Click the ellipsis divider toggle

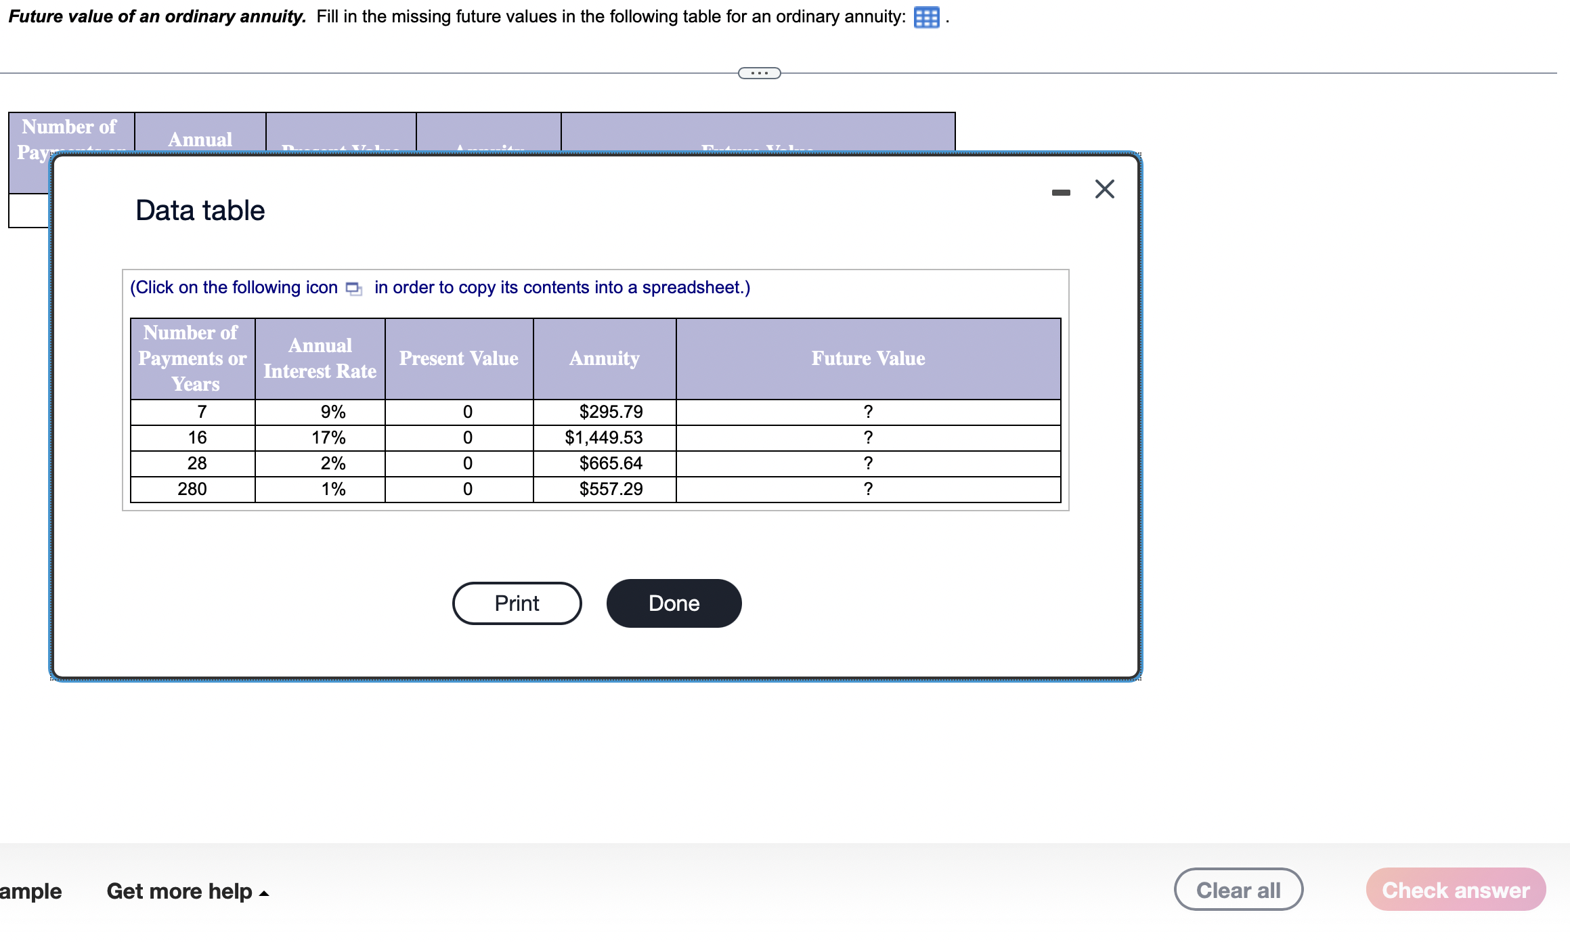pyautogui.click(x=758, y=72)
